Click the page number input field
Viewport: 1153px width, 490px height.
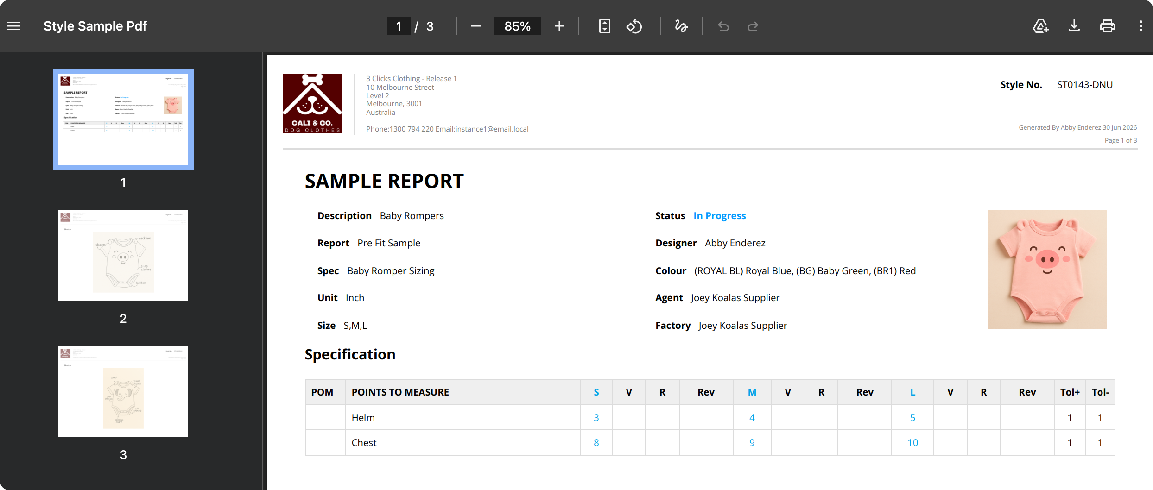click(399, 26)
